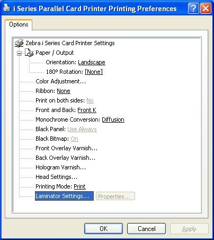The image size is (214, 240).
Task: Open Hologram Varnish... settings
Action: [x=60, y=167]
